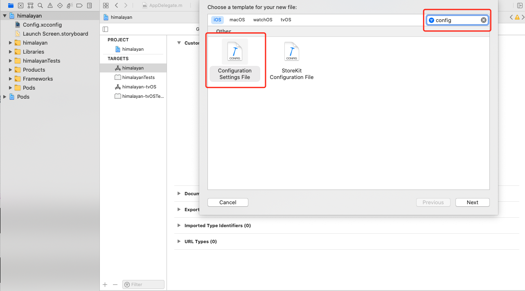
Task: Select the StoreKit Configuration File template
Action: tap(292, 60)
